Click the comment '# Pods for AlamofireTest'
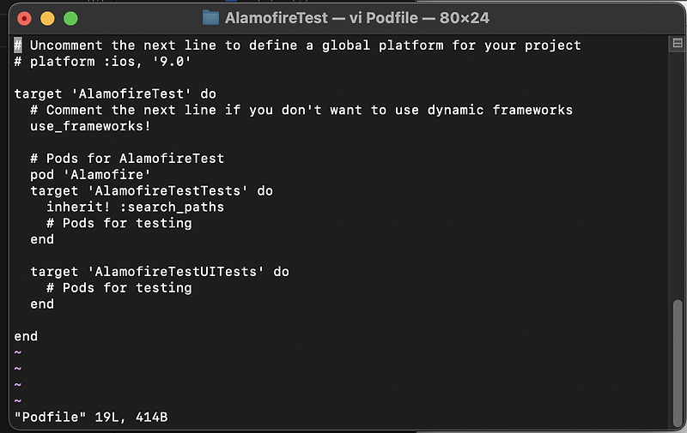The image size is (687, 433). pyautogui.click(x=127, y=159)
